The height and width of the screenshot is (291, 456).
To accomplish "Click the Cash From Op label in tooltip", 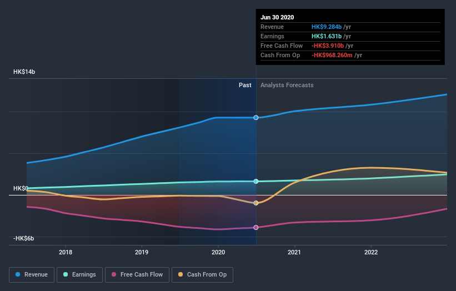I will (280, 55).
